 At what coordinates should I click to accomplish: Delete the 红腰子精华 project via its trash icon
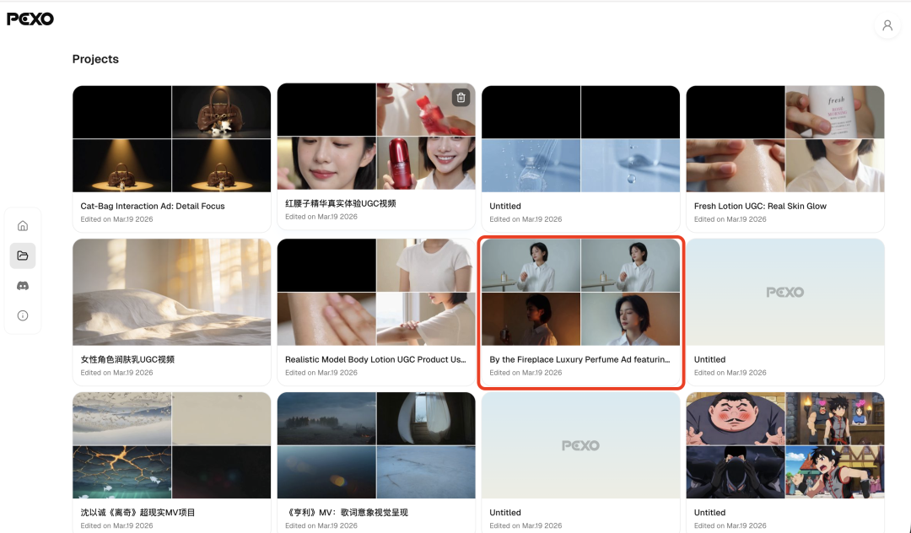tap(460, 97)
